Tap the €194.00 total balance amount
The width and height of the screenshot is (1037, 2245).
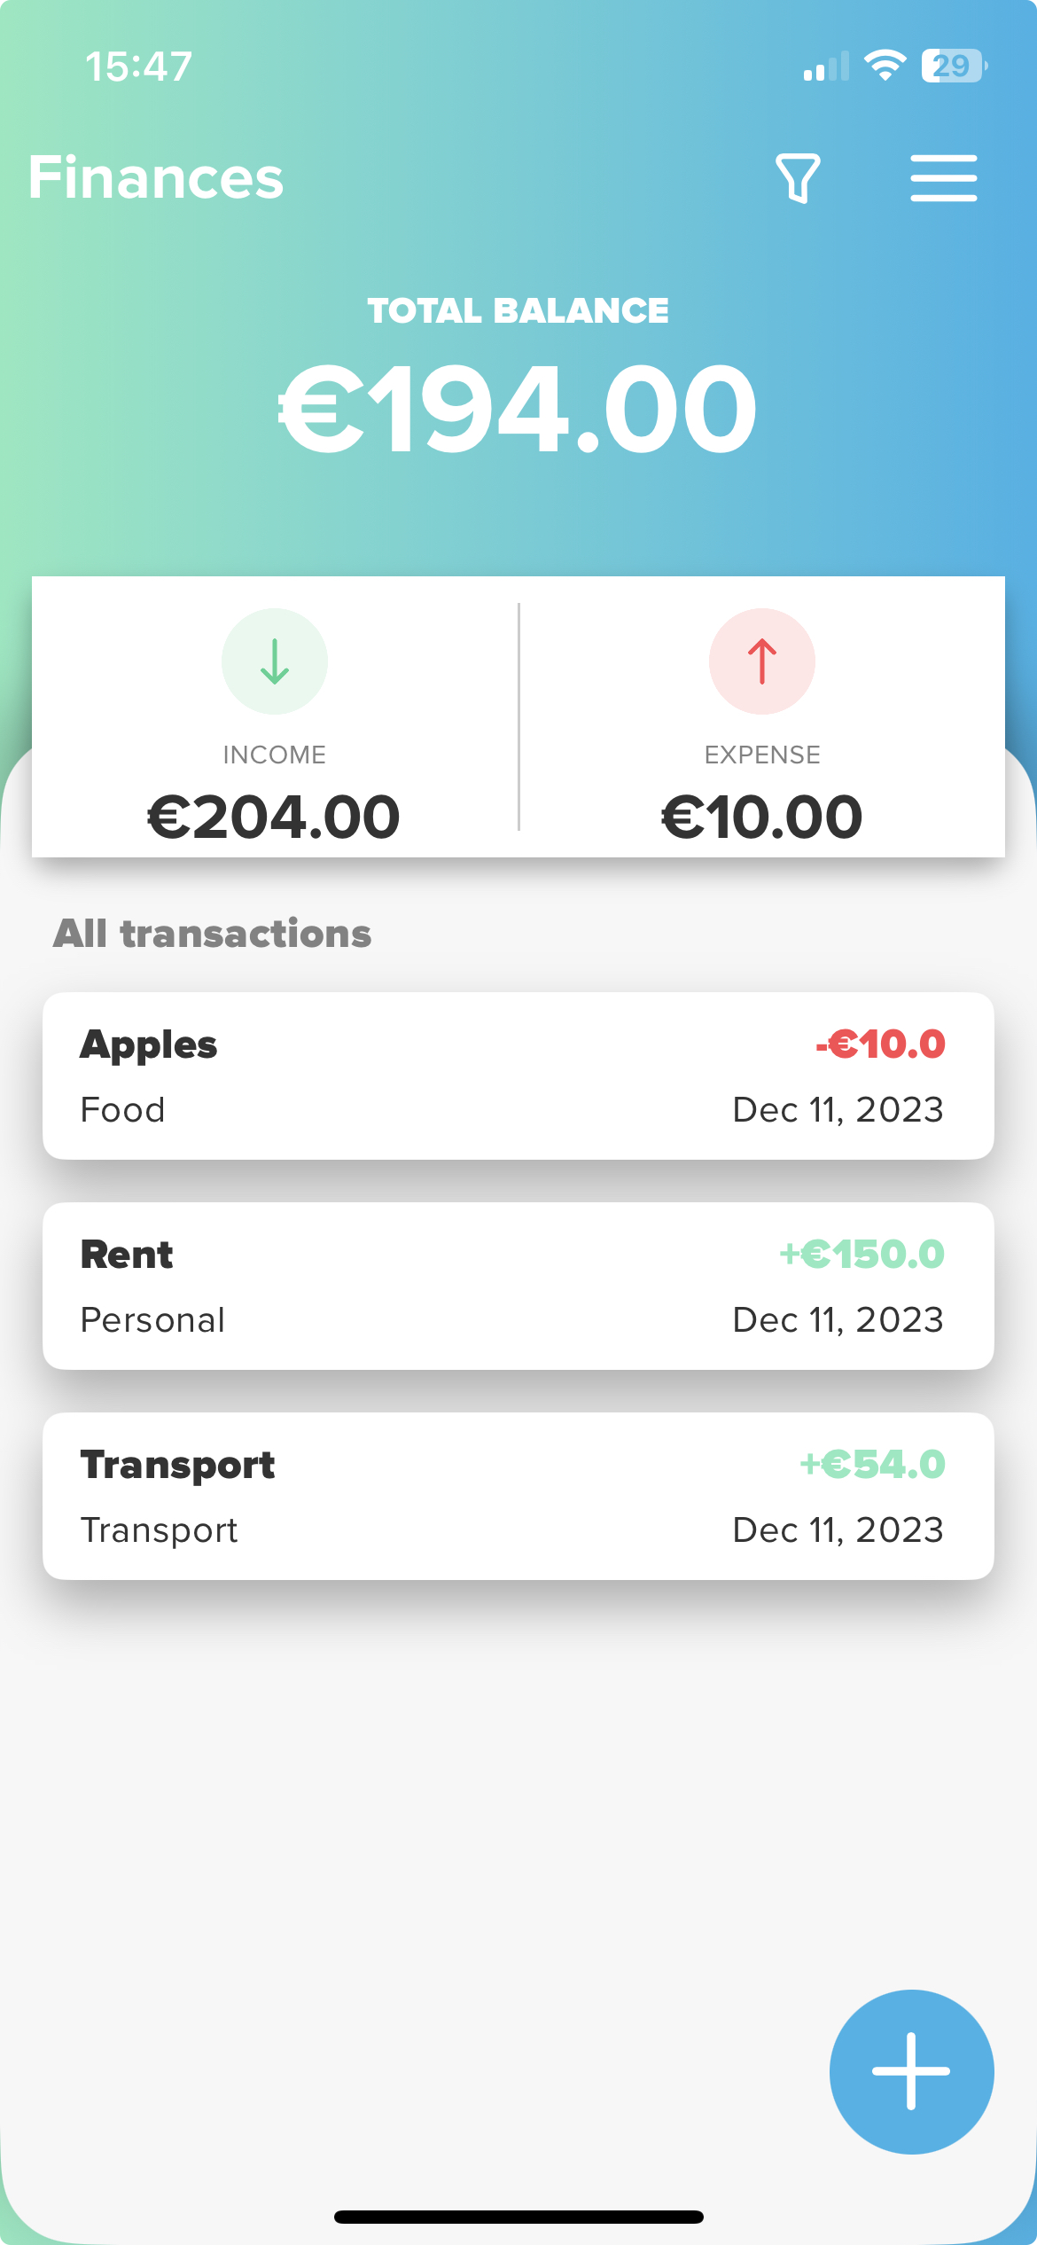click(x=518, y=410)
